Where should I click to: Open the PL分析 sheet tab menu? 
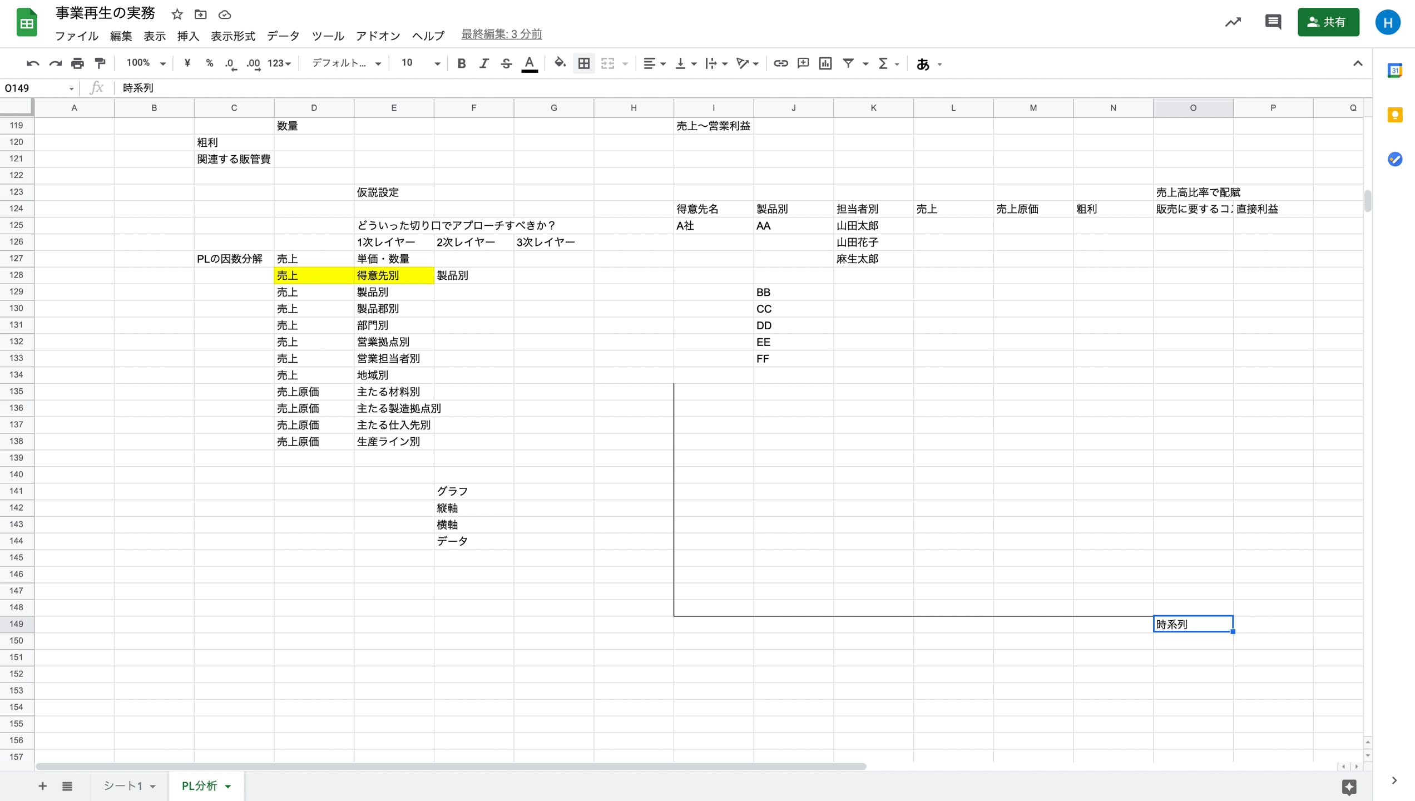[227, 786]
